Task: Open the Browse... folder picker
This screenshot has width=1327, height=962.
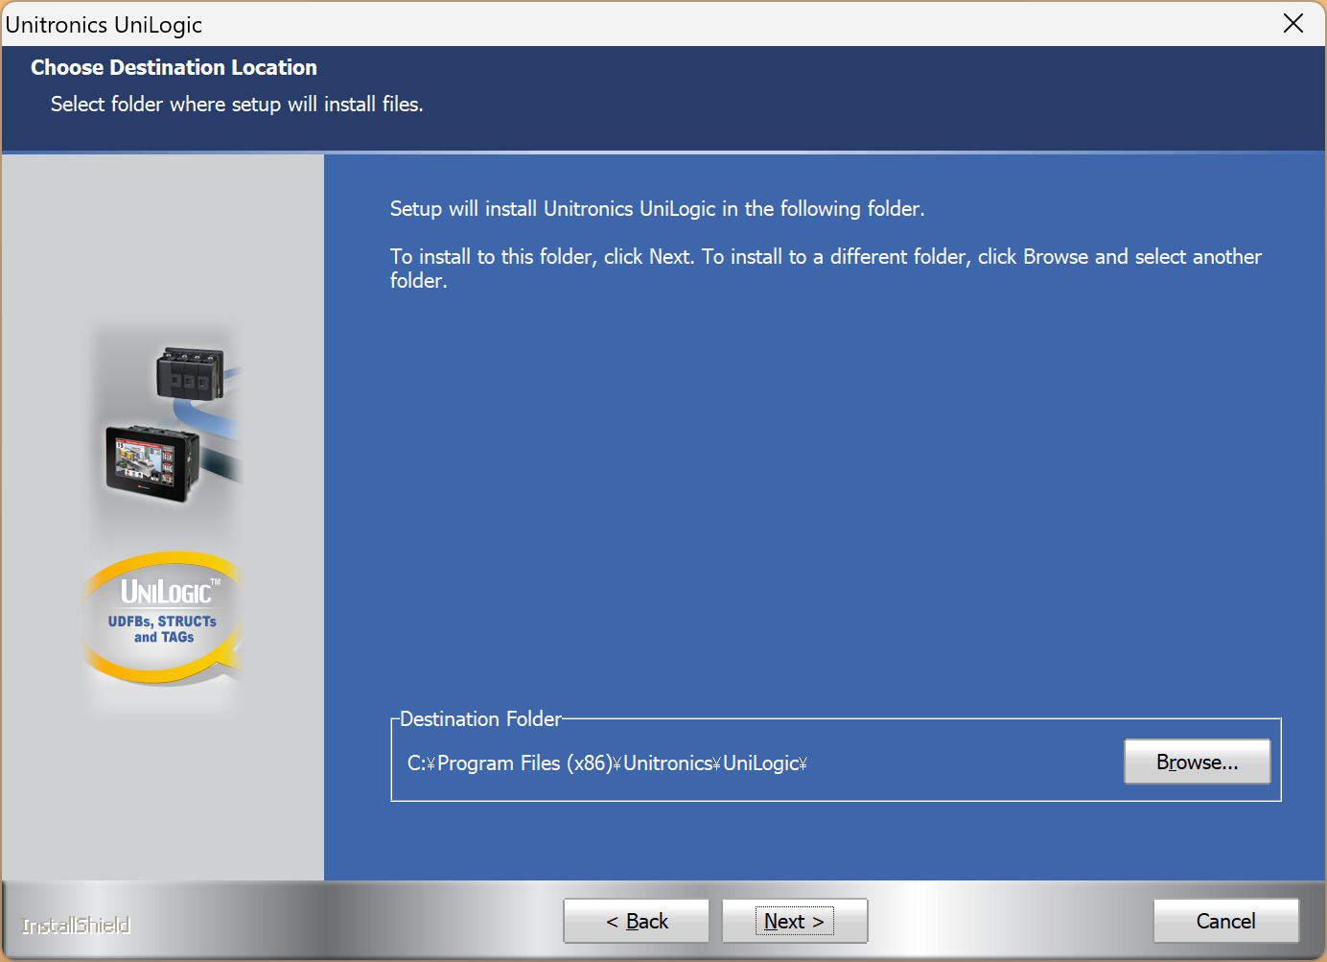Action: point(1197,762)
